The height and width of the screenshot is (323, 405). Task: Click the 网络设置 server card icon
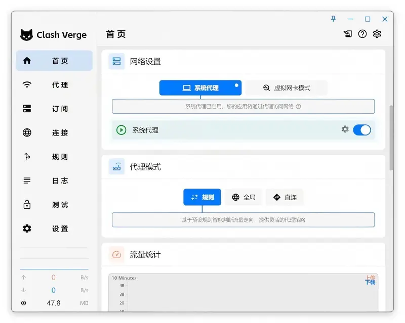click(x=116, y=61)
